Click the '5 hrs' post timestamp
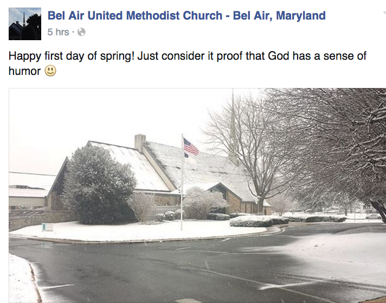The width and height of the screenshot is (386, 303). pos(58,32)
